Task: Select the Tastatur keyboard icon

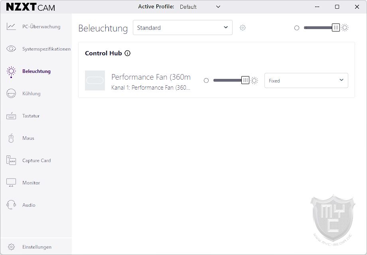Action: (11, 116)
